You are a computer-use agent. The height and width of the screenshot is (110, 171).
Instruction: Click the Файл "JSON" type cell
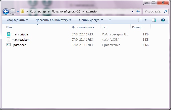(110, 40)
